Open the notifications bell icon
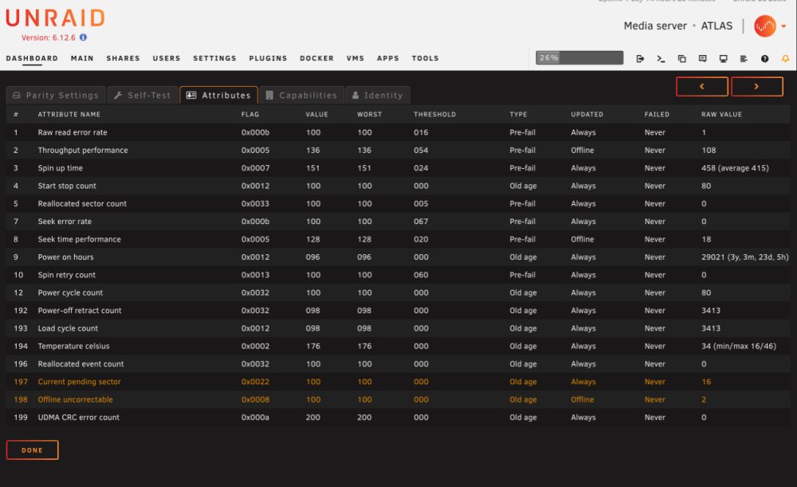797x487 pixels. tap(785, 58)
